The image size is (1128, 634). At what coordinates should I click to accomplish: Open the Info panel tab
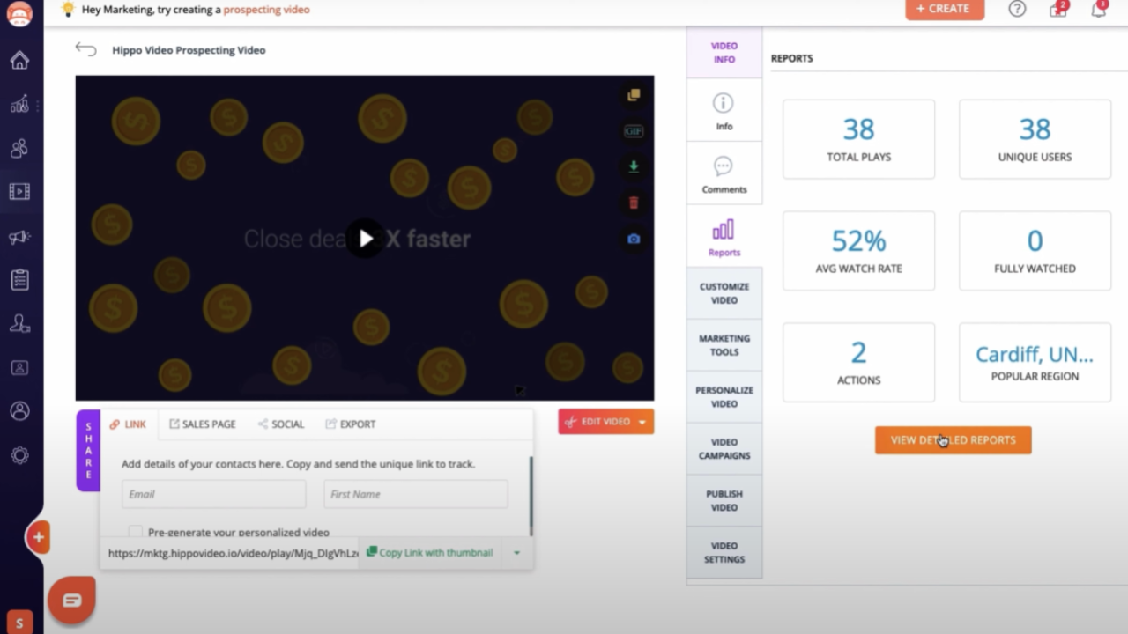pyautogui.click(x=724, y=111)
